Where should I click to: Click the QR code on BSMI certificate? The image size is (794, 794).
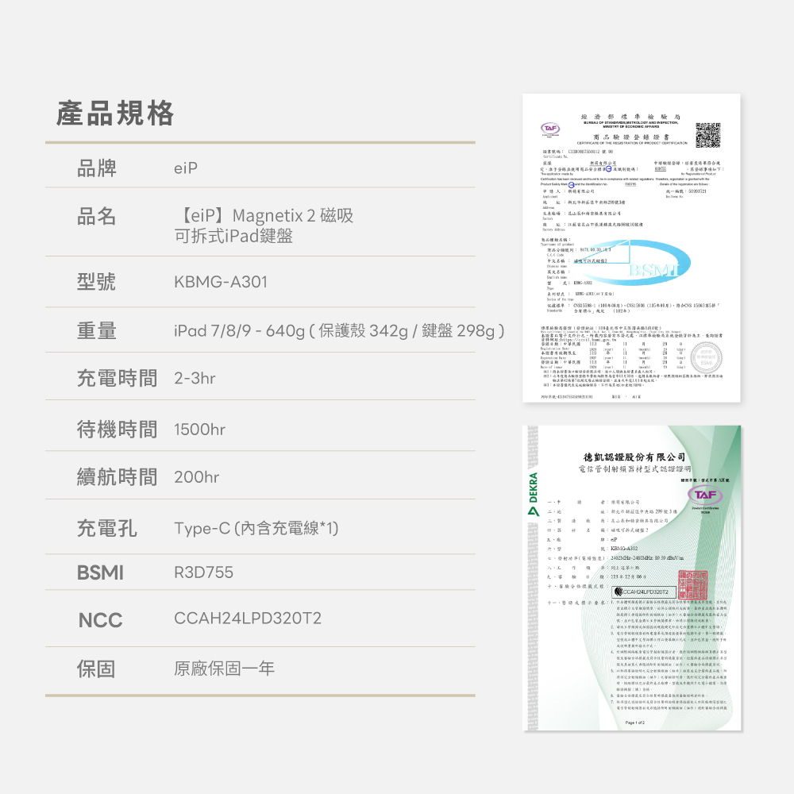(707, 135)
